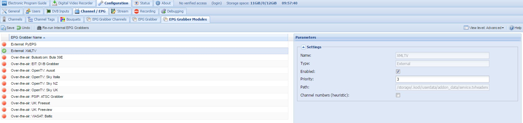Open the Recording tab
The image size is (523, 123).
pyautogui.click(x=145, y=11)
